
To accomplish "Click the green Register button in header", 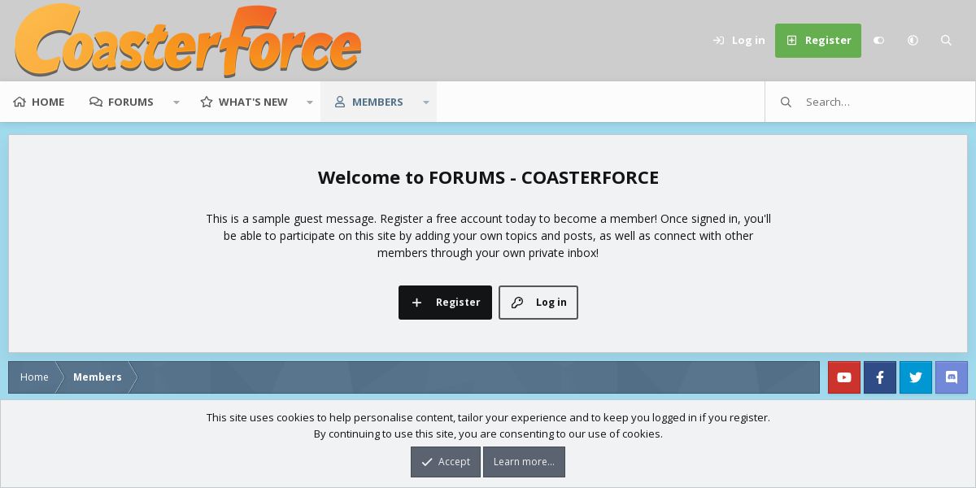I will [x=818, y=41].
